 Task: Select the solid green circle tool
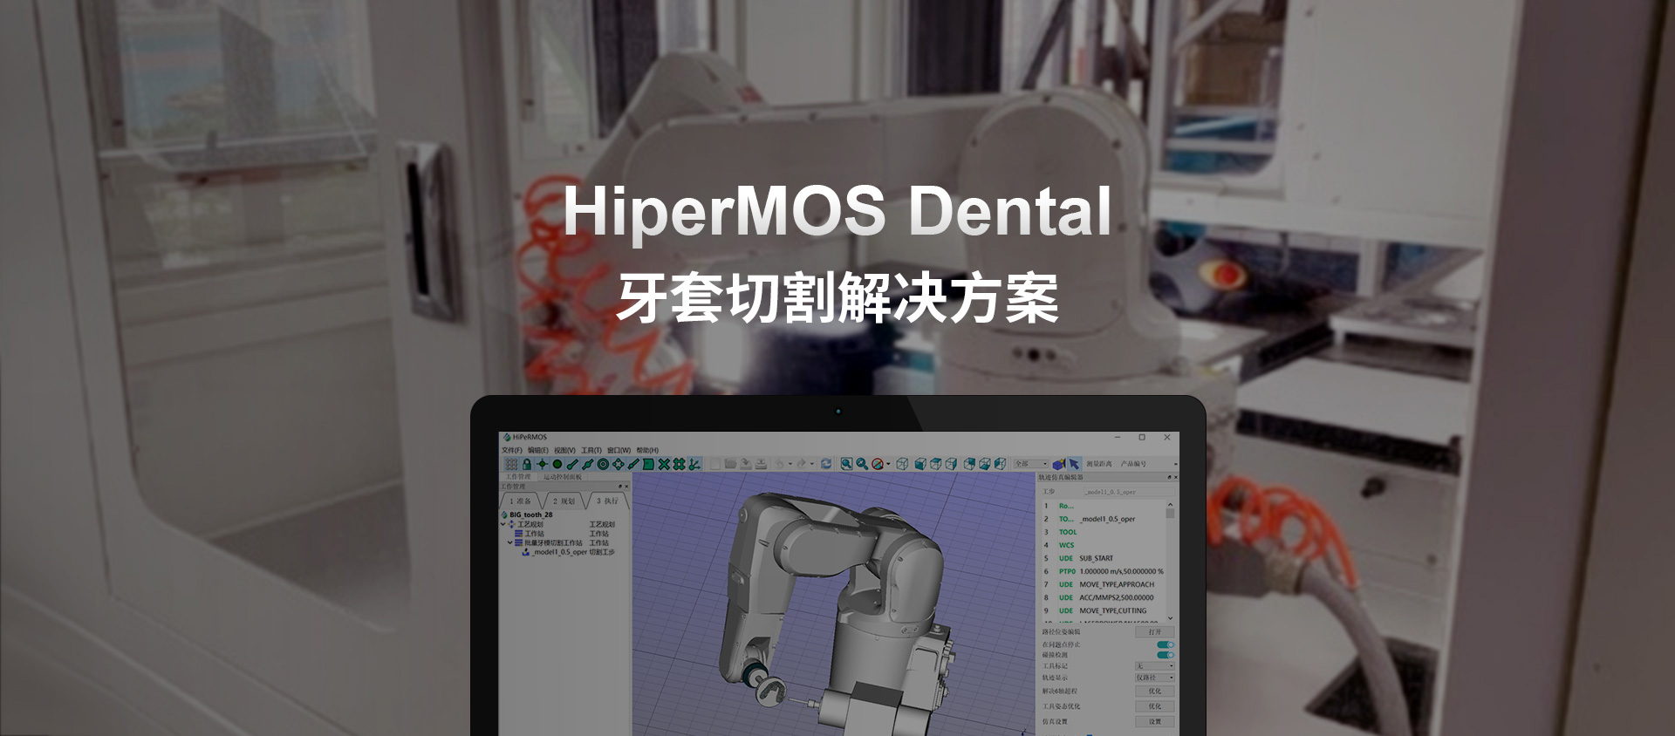click(x=557, y=464)
